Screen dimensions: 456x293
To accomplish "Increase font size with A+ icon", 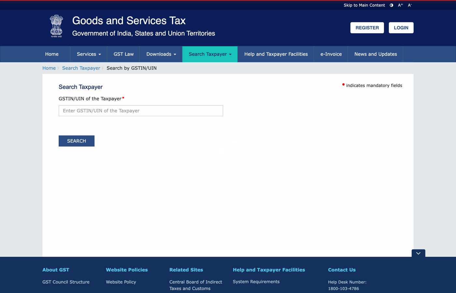I will click(400, 5).
